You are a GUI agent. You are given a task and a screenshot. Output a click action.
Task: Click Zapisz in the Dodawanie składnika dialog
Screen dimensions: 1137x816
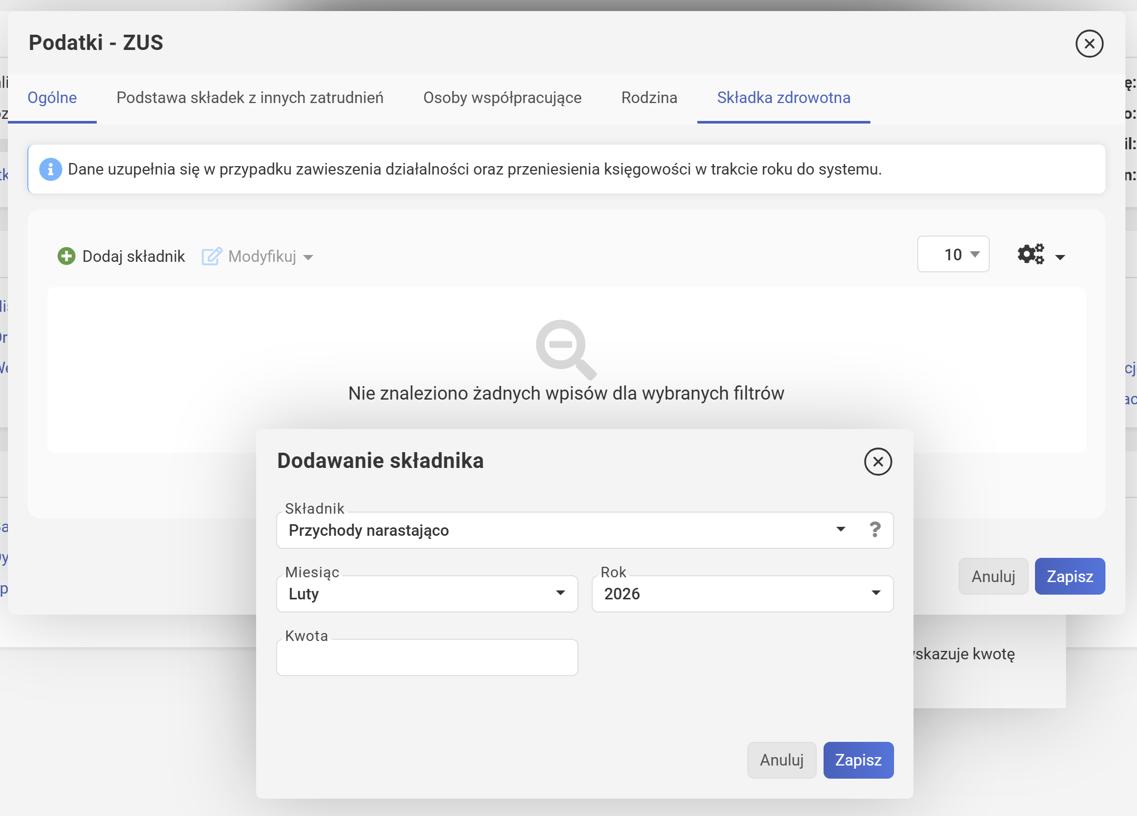click(x=858, y=760)
